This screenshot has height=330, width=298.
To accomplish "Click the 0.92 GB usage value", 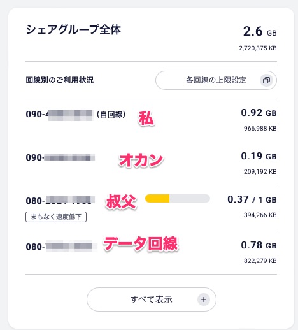I will point(259,113).
